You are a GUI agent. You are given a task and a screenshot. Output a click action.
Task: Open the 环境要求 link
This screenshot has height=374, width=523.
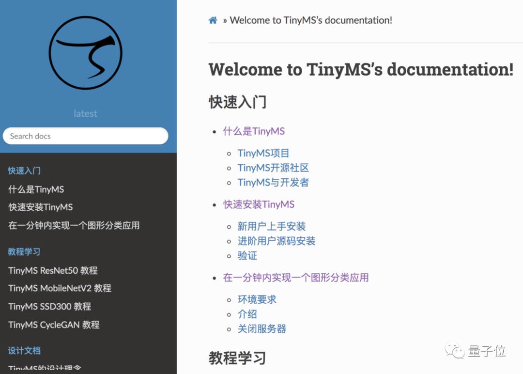pyautogui.click(x=257, y=299)
